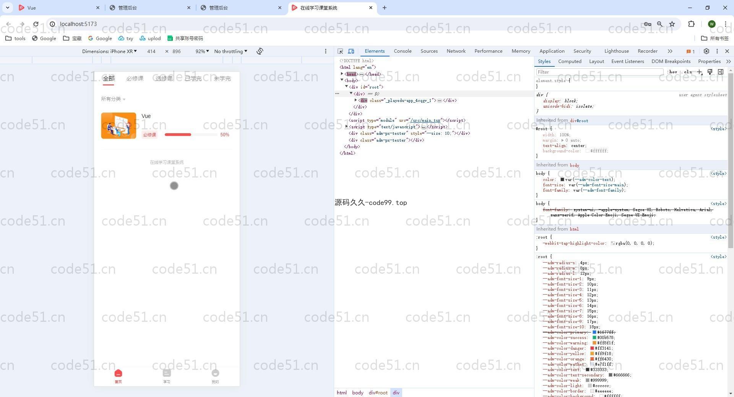Open DevTools settings gear
Image resolution: width=734 pixels, height=397 pixels.
click(x=706, y=51)
